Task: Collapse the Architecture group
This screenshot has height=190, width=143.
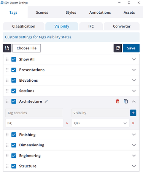Action: coord(134,101)
